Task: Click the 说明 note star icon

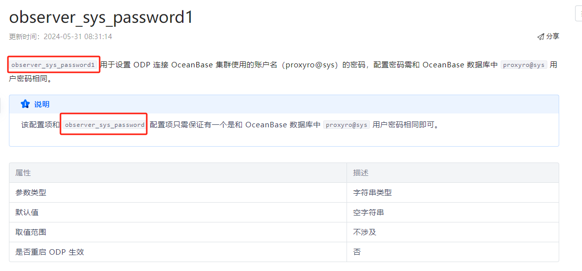Action: click(25, 104)
